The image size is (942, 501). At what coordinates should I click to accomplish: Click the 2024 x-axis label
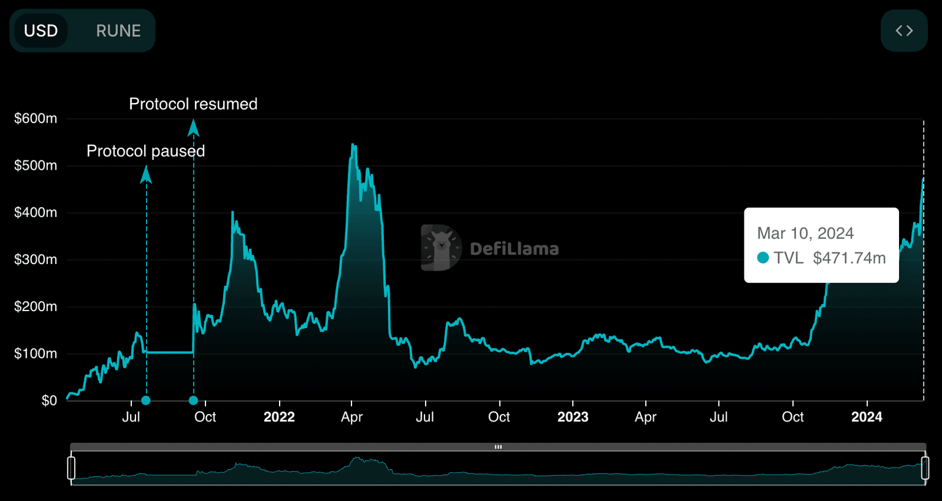[867, 417]
